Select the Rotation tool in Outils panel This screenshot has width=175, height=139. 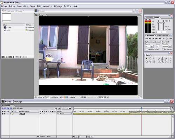tap(150, 58)
